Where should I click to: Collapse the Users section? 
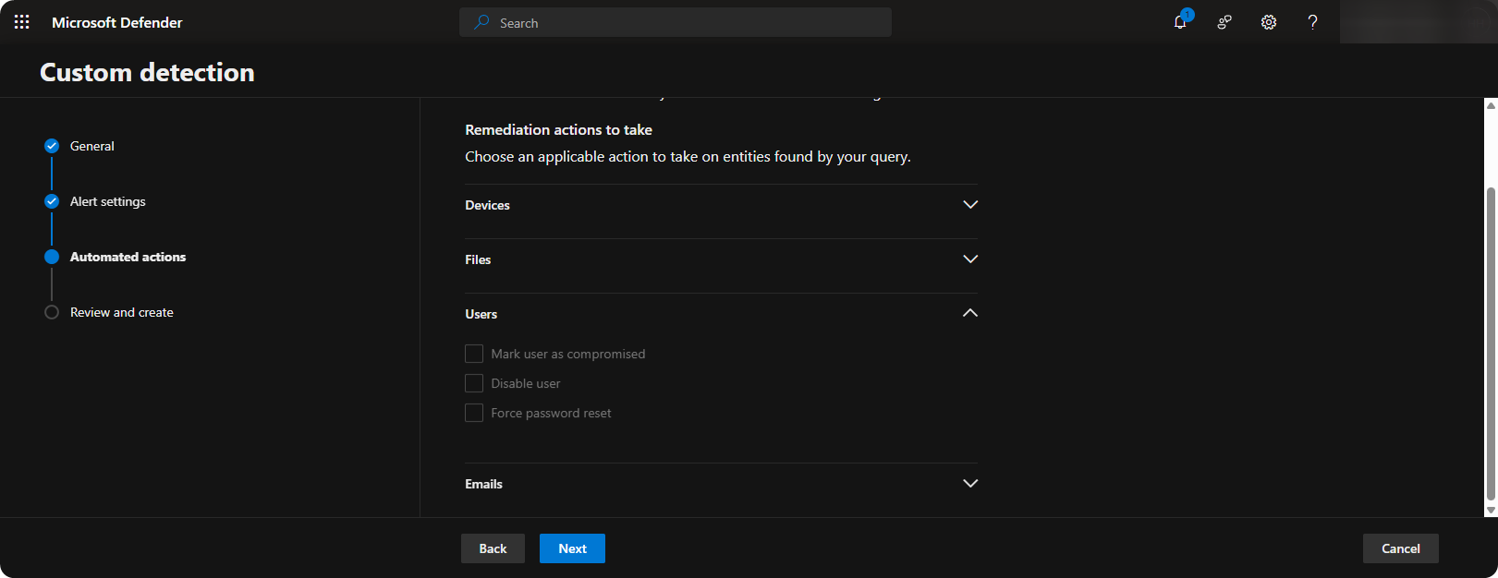pos(969,314)
